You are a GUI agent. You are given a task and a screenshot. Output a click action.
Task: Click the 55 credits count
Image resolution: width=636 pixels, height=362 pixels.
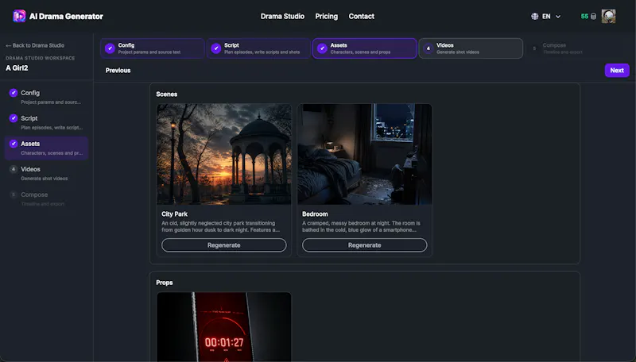click(584, 16)
